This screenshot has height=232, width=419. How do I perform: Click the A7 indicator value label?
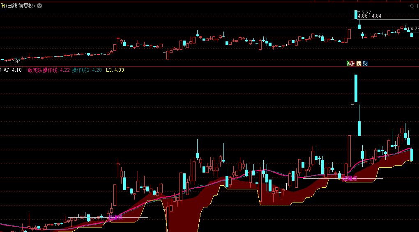[13, 70]
